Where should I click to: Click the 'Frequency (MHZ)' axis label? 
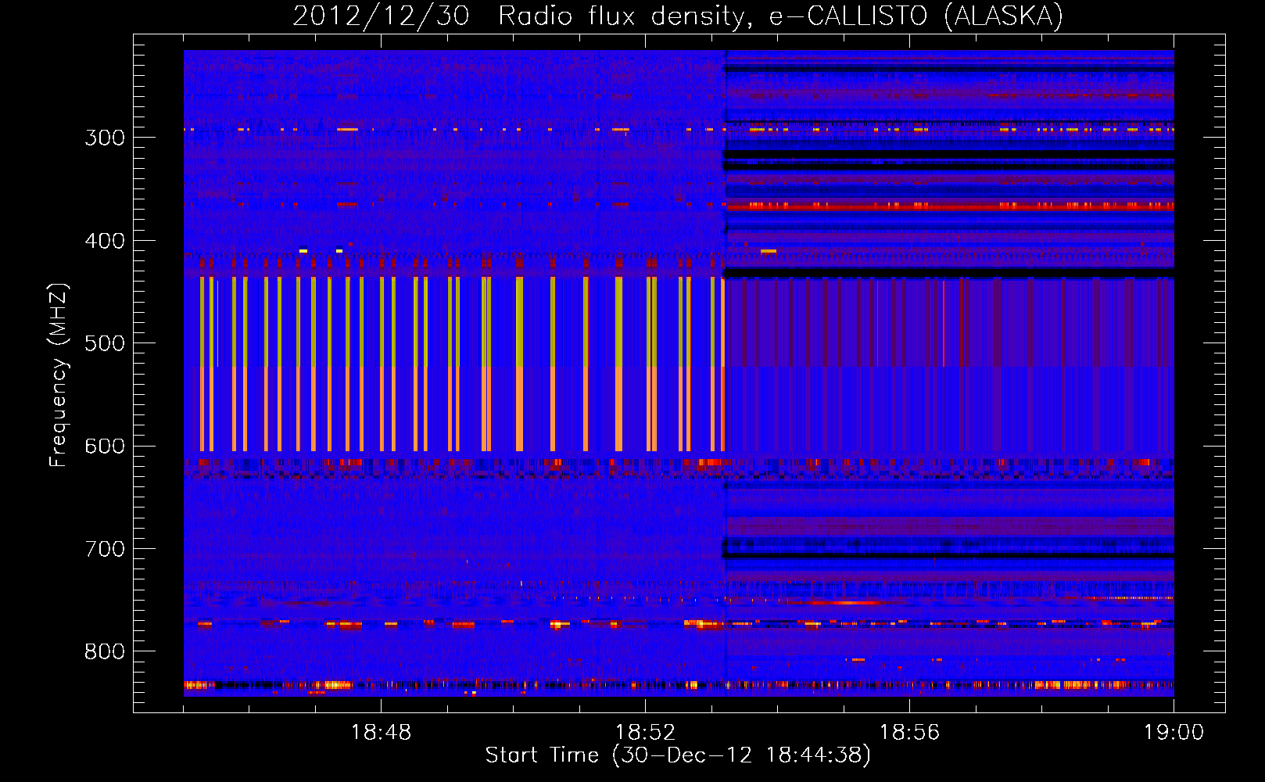[x=59, y=375]
